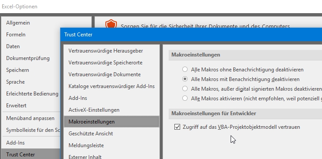Open Kataloge vertrauenswürdiger Add-Ins
Image resolution: width=322 pixels, height=159 pixels.
click(x=112, y=86)
